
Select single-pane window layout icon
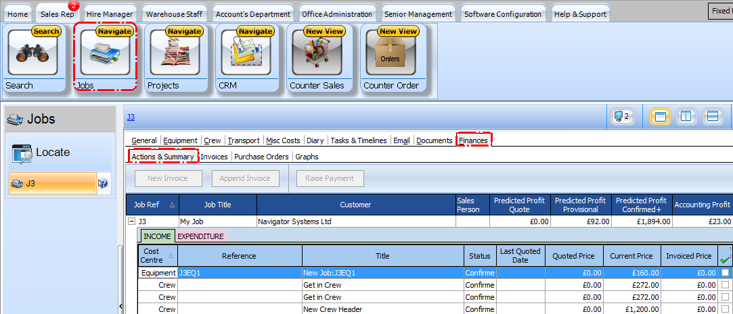tap(661, 117)
